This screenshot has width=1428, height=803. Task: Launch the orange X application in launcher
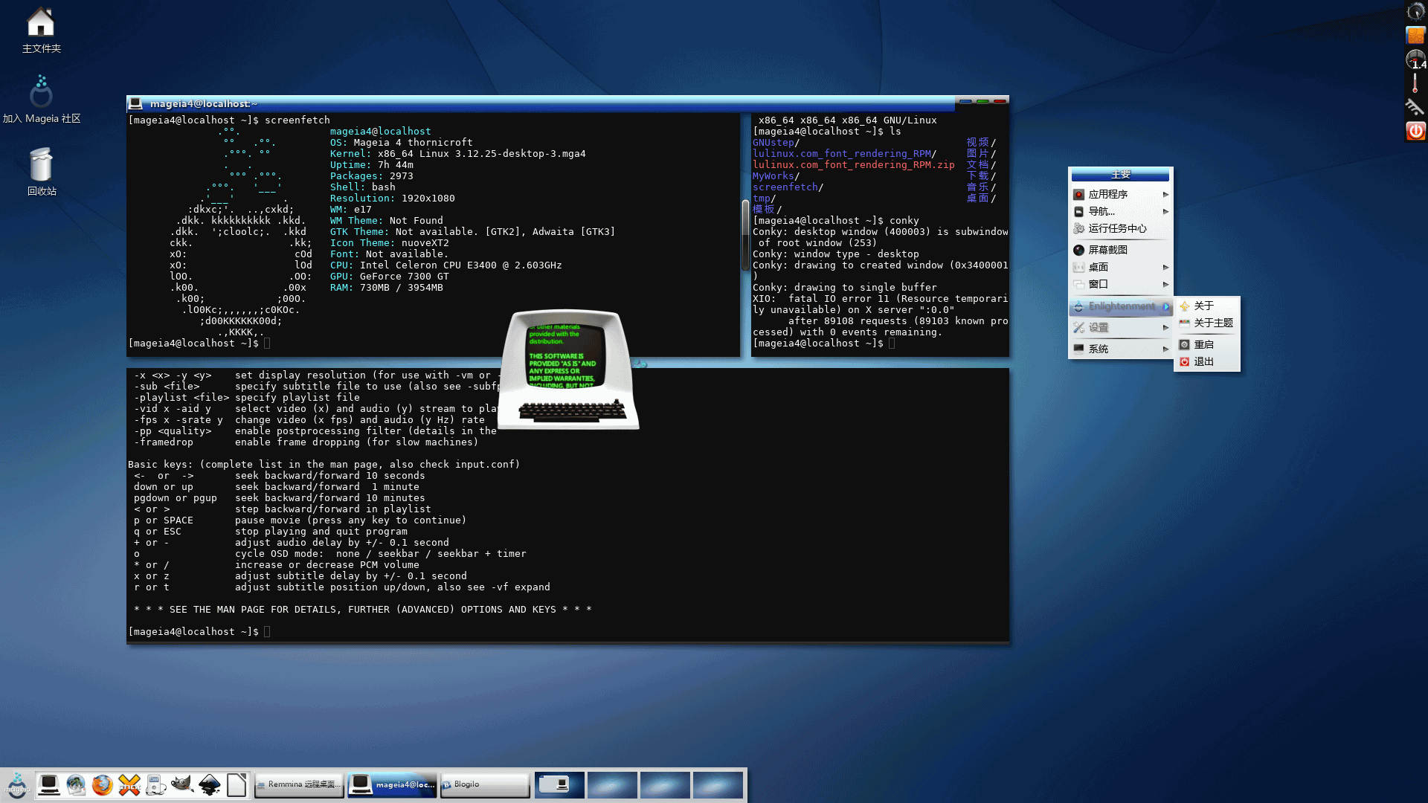tap(129, 785)
